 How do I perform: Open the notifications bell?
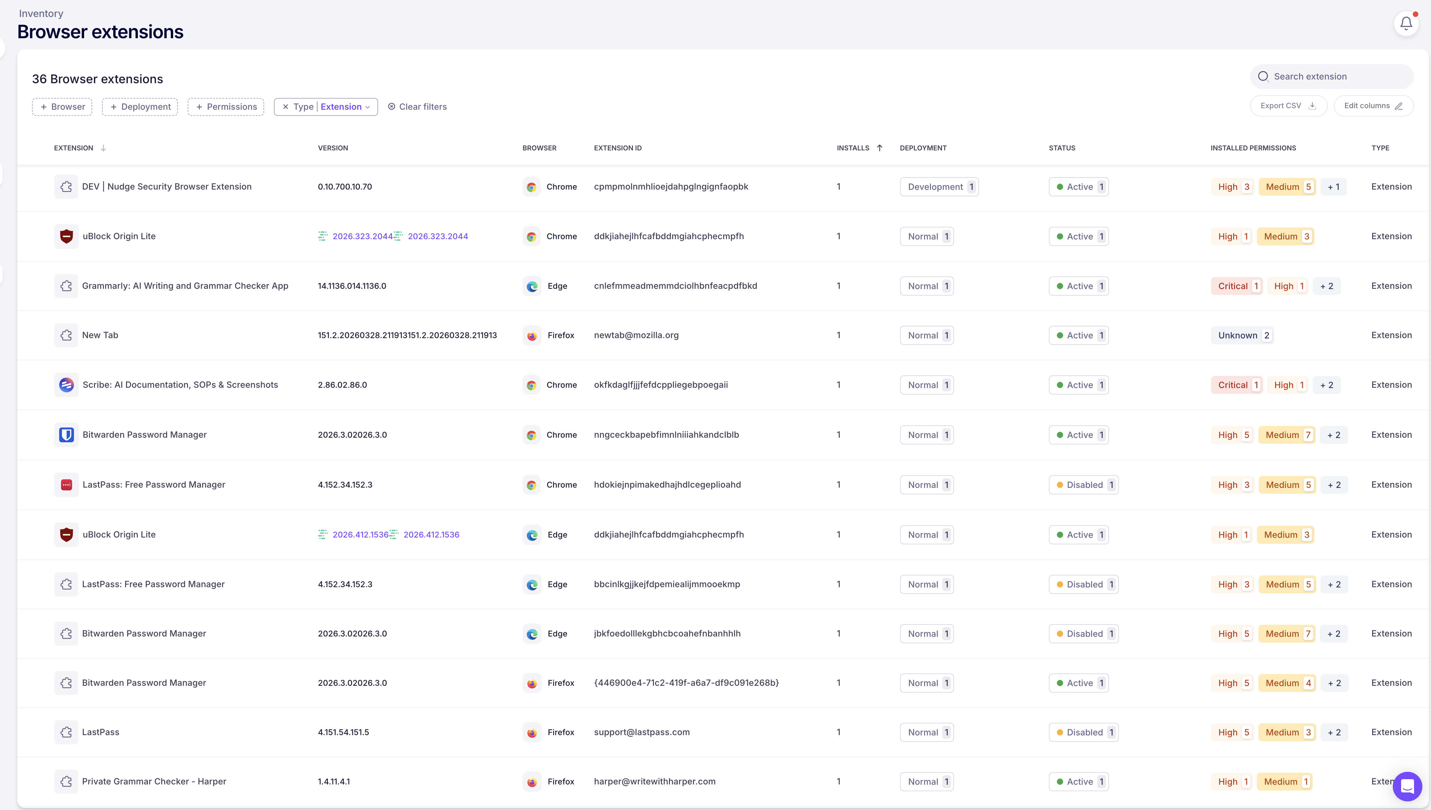[1406, 23]
